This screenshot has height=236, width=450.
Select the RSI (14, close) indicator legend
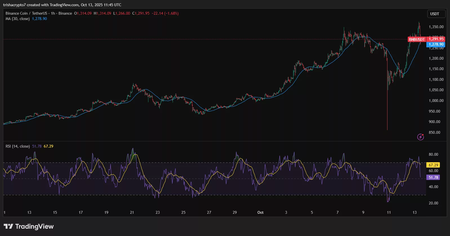pos(17,146)
